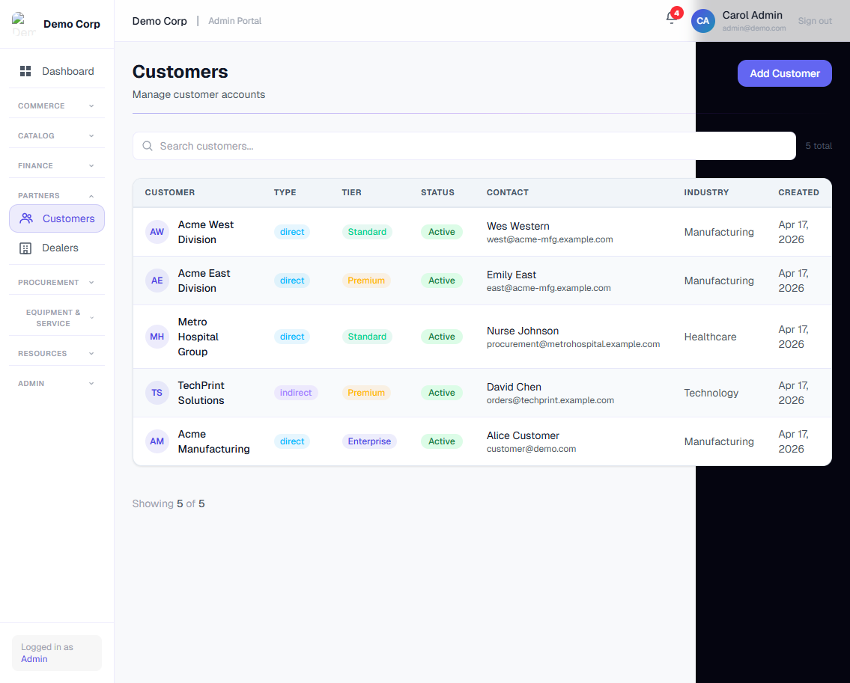Sort by the Industry column header
850x683 pixels.
point(705,192)
